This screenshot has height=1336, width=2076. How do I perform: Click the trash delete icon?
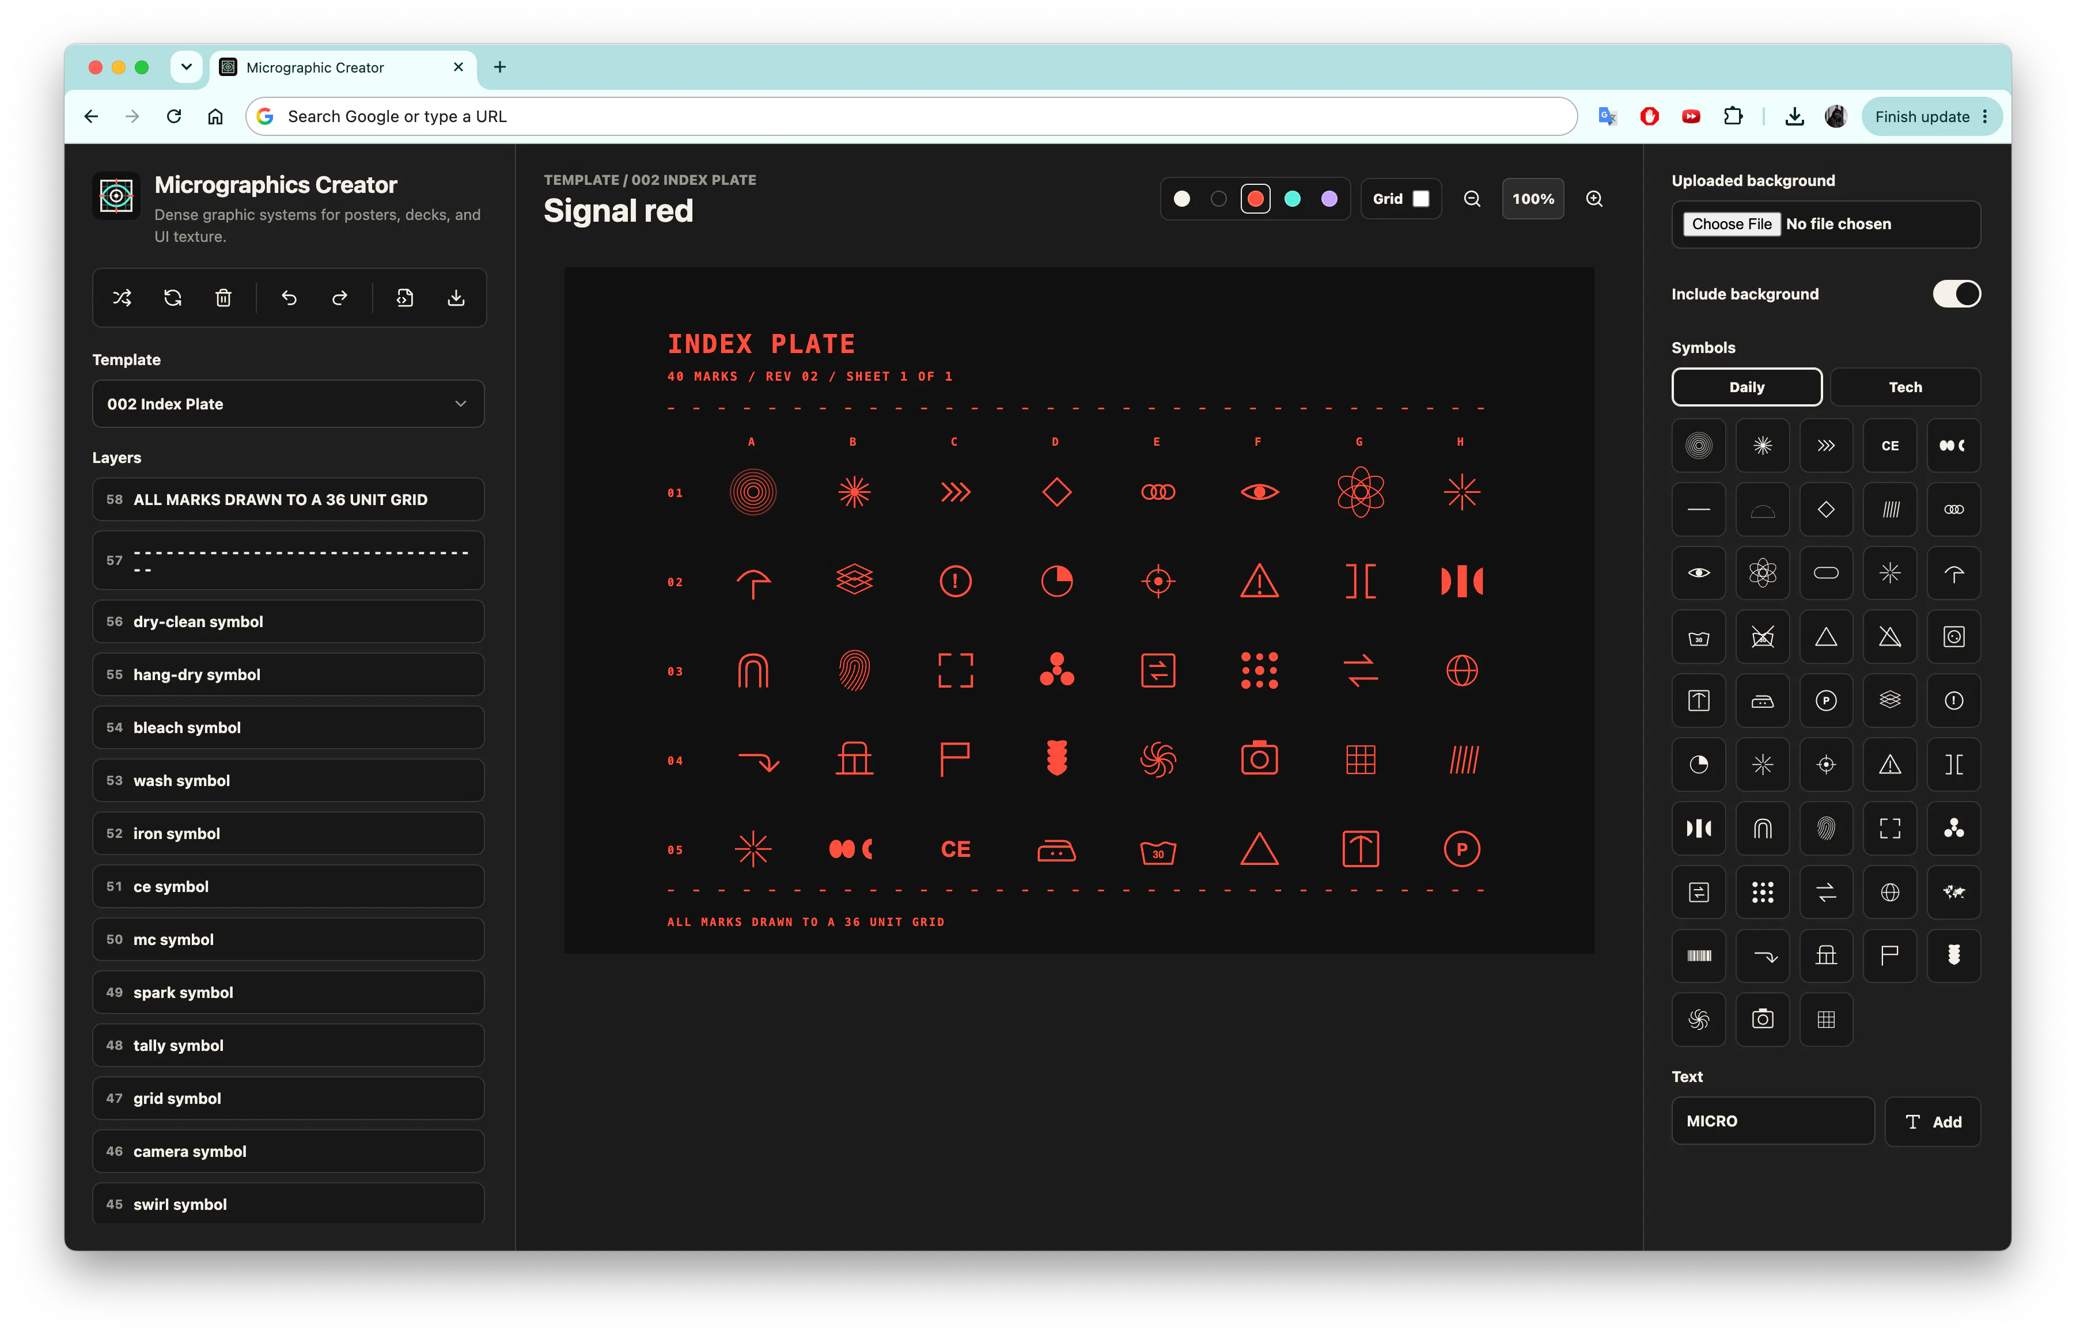point(223,298)
